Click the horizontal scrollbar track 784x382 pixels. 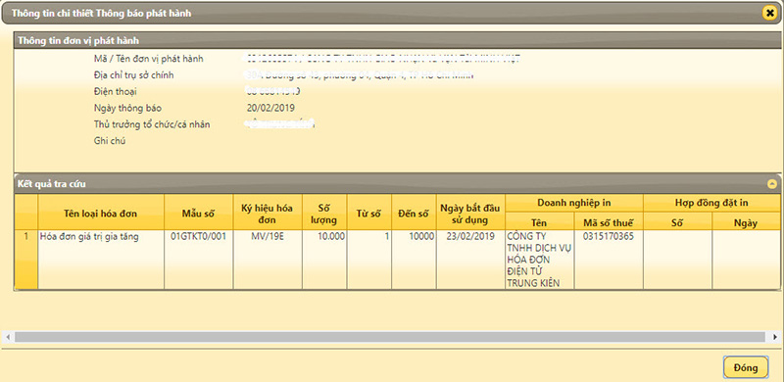(x=390, y=337)
